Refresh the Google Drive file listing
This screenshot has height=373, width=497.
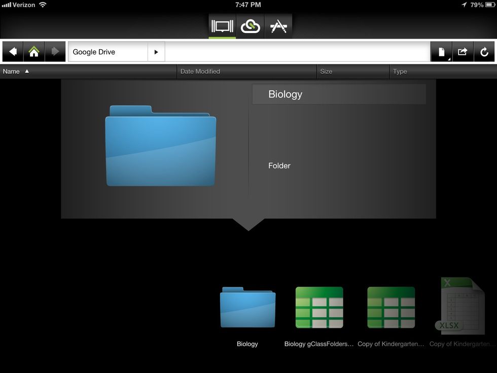click(x=484, y=51)
